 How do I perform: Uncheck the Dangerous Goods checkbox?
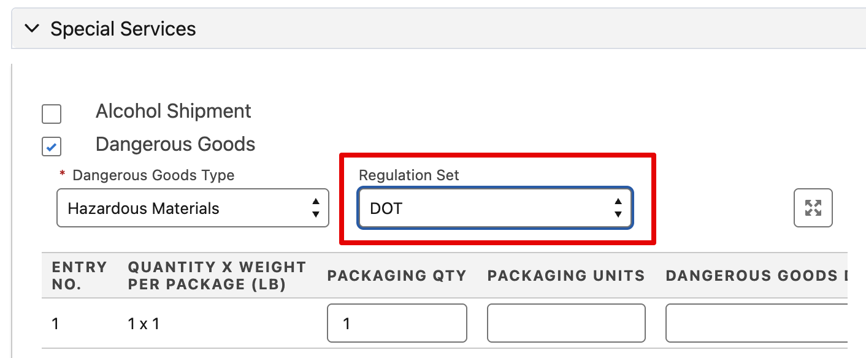tap(52, 147)
